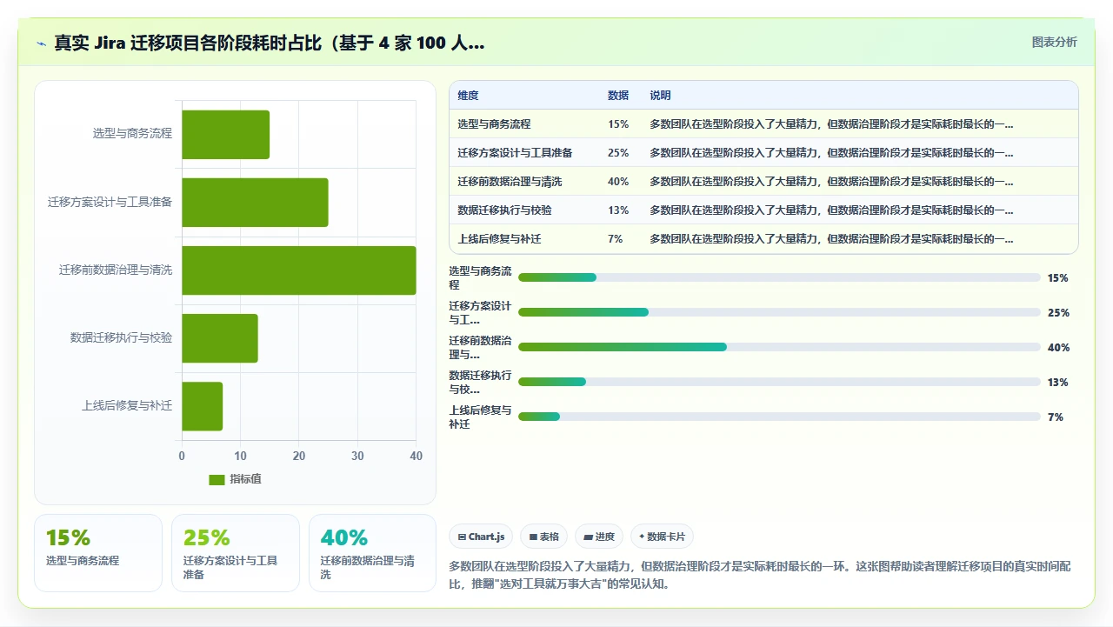
Task: Click the 数据迁移执行与校验 chart bar
Action: 220,337
